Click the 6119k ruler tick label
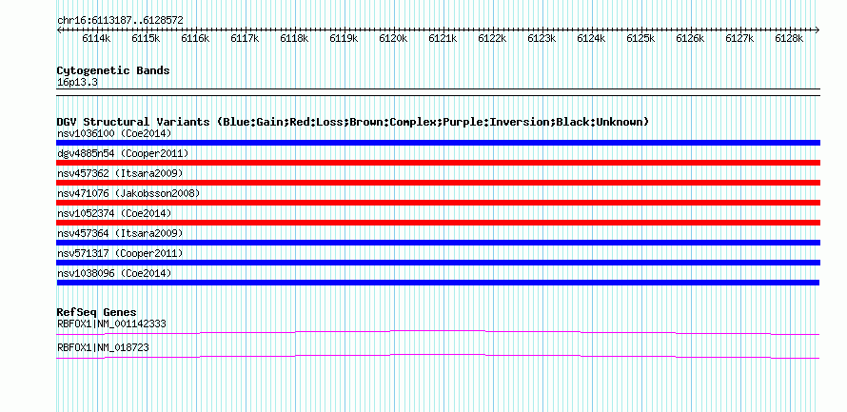The width and height of the screenshot is (847, 412). pos(345,39)
